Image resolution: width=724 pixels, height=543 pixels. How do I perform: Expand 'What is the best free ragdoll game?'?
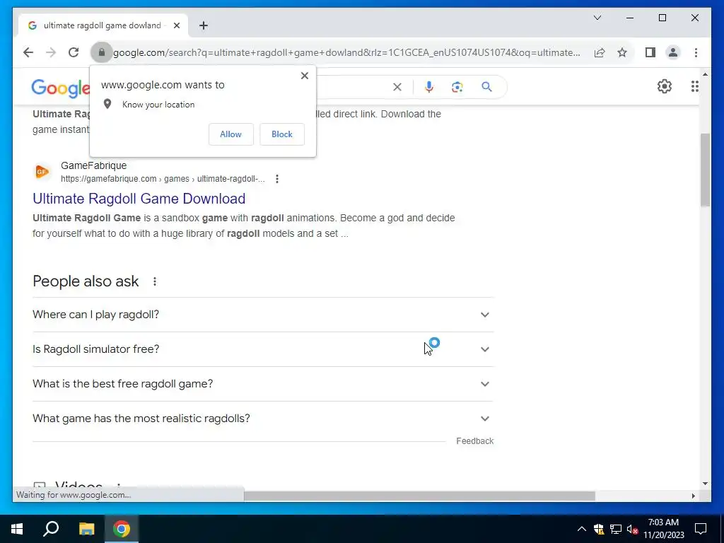263,384
